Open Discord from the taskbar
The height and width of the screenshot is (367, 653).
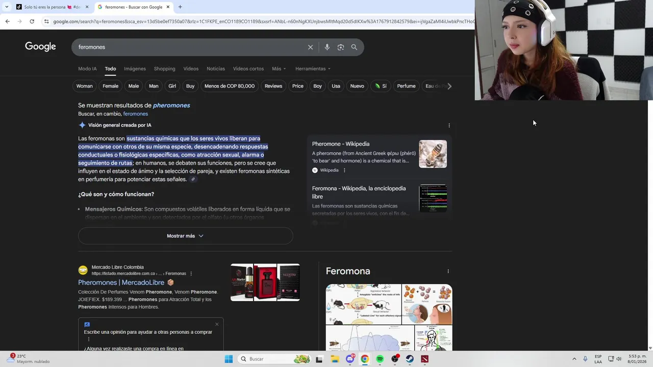350,359
